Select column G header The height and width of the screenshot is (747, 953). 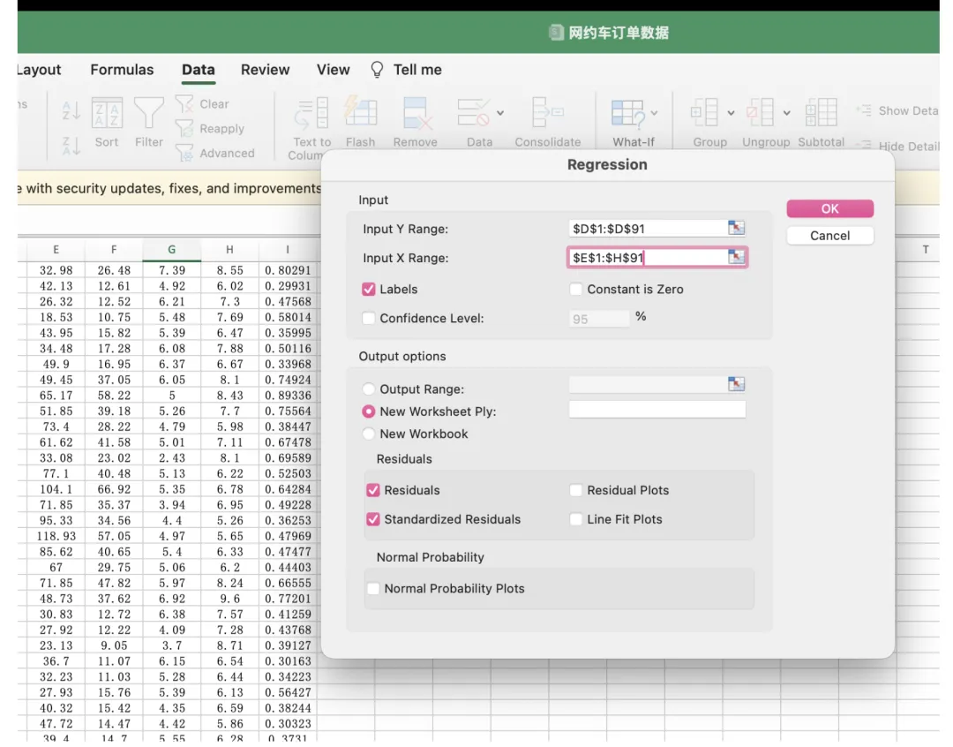pyautogui.click(x=171, y=249)
